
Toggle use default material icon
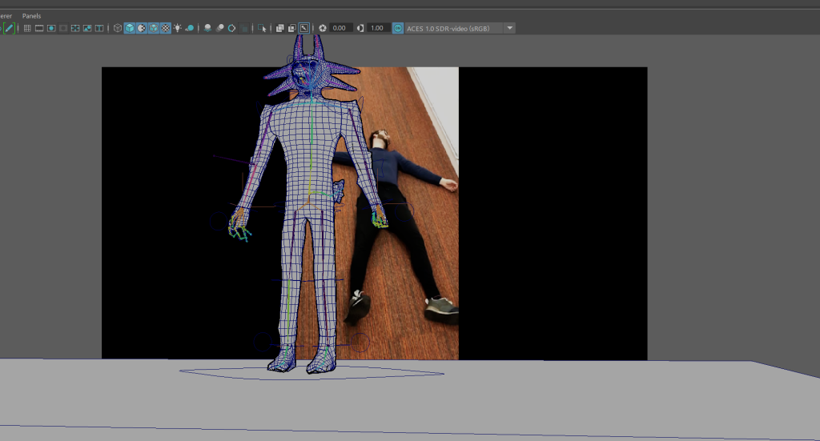[x=142, y=28]
